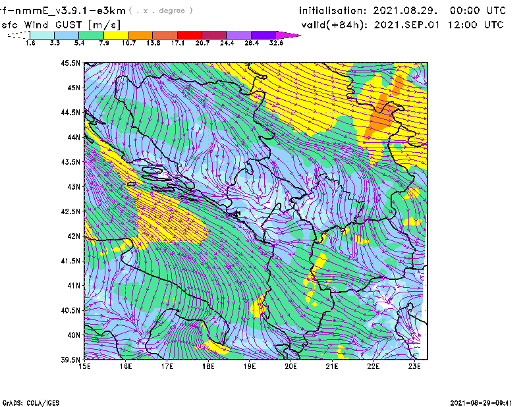Viewport: 527px width, 407px height.
Task: Click the light purple legend swatch
Action: (x=238, y=35)
